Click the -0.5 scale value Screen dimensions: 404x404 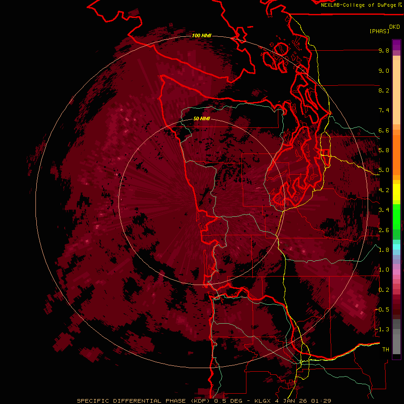point(382,309)
